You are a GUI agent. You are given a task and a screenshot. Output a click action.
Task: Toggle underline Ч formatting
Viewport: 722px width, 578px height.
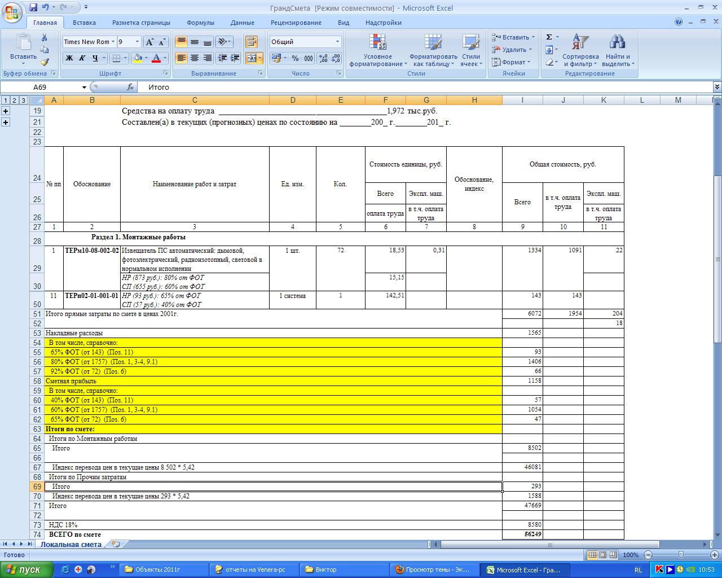95,58
